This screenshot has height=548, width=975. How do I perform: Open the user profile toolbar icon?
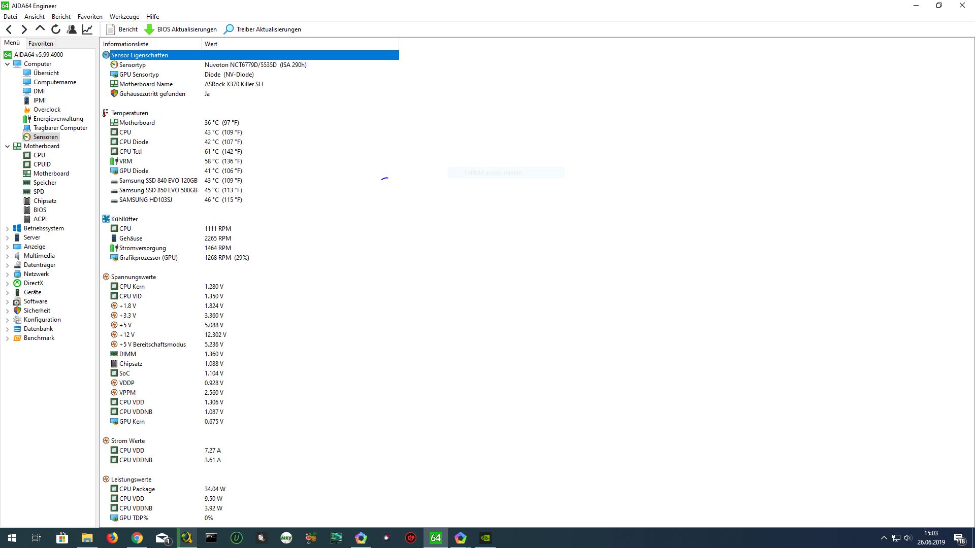click(x=72, y=29)
